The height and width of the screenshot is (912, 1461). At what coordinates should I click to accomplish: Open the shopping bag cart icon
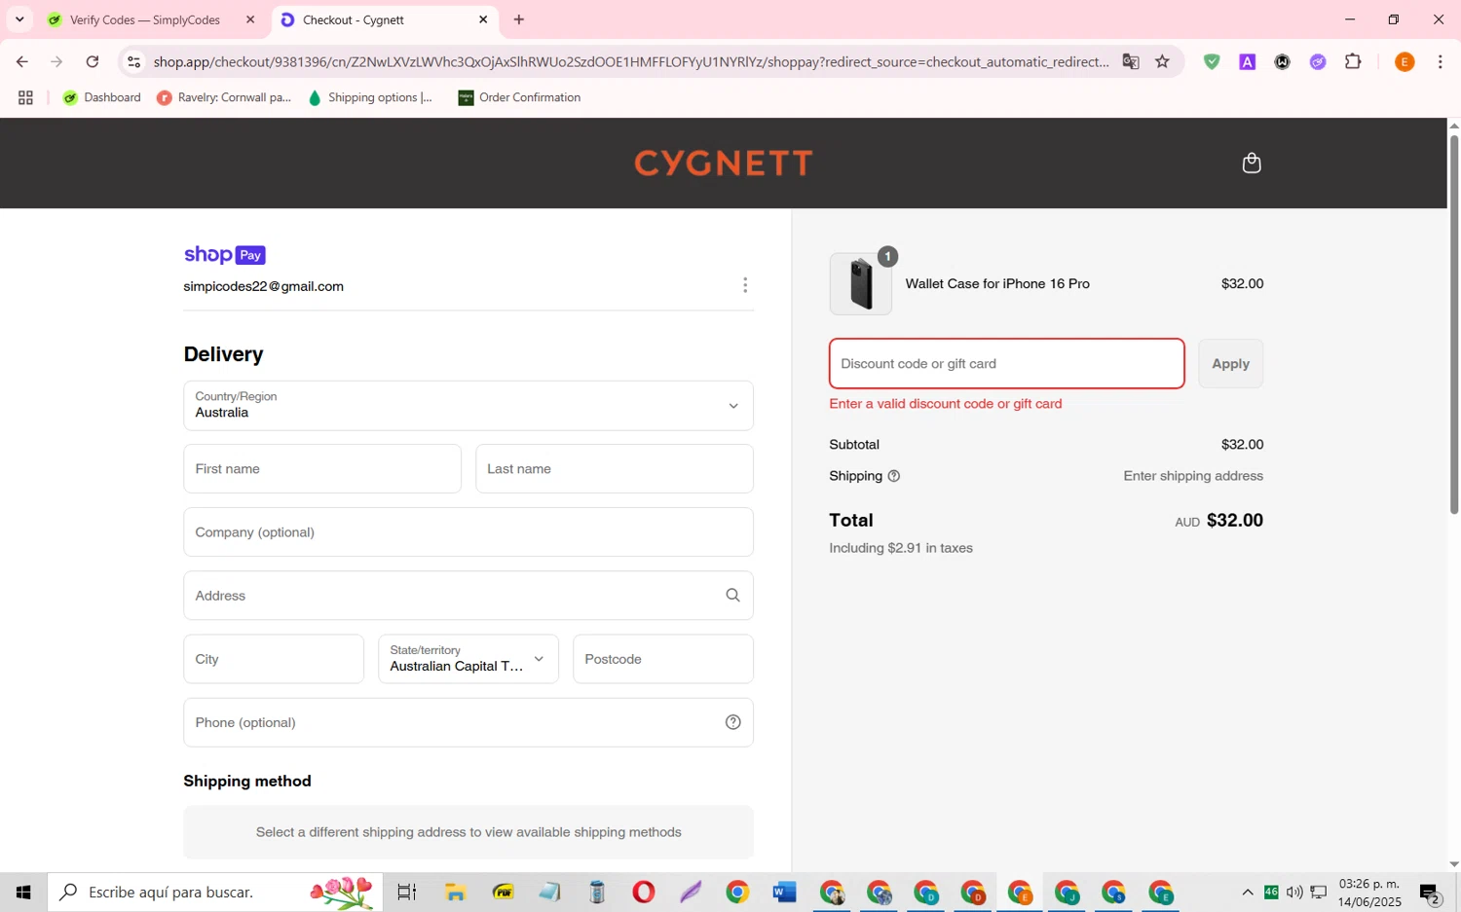(x=1252, y=163)
